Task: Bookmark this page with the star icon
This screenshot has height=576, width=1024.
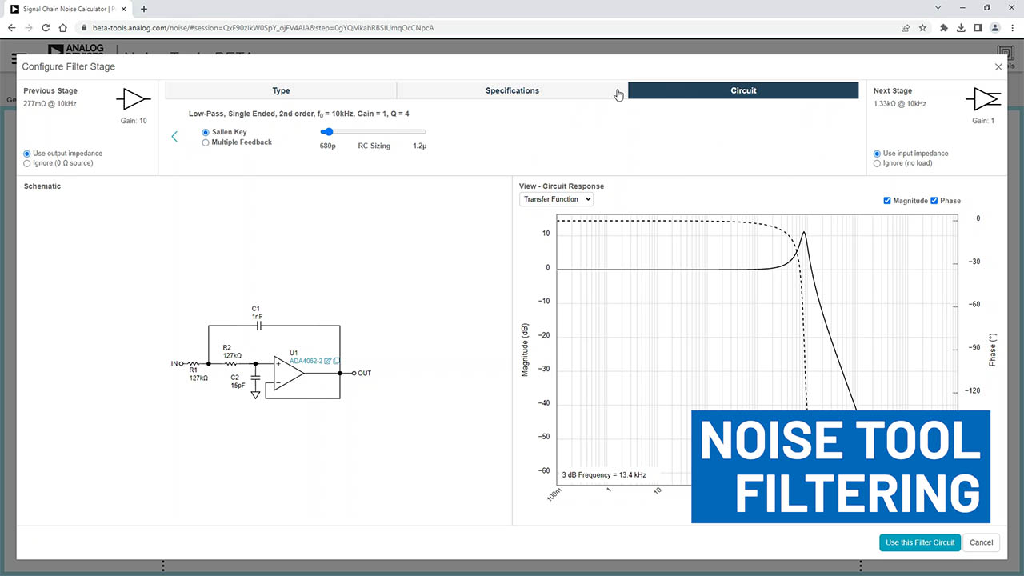Action: [922, 27]
